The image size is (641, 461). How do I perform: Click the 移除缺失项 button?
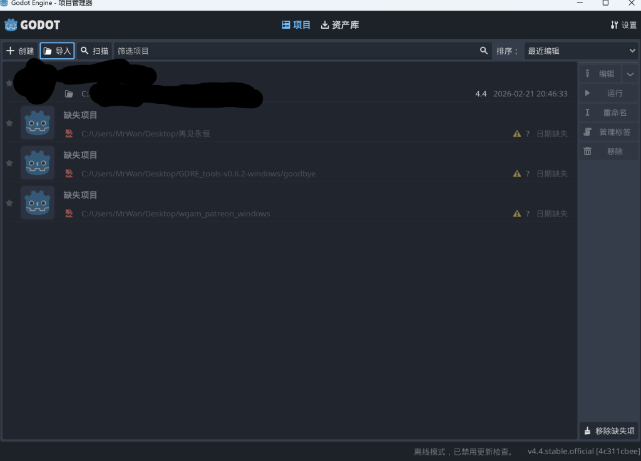pyautogui.click(x=609, y=431)
